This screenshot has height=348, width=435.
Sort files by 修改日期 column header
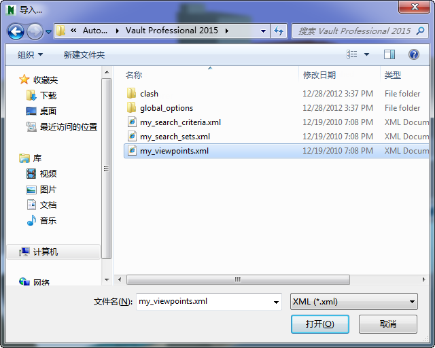[x=319, y=75]
